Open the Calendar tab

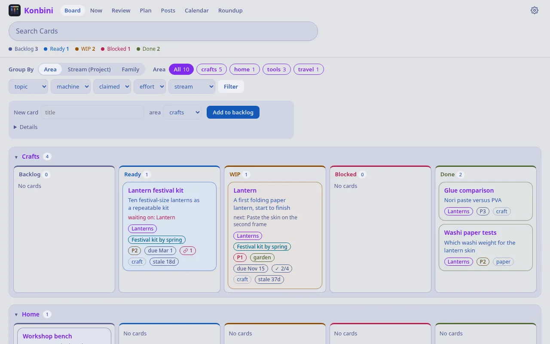click(197, 10)
